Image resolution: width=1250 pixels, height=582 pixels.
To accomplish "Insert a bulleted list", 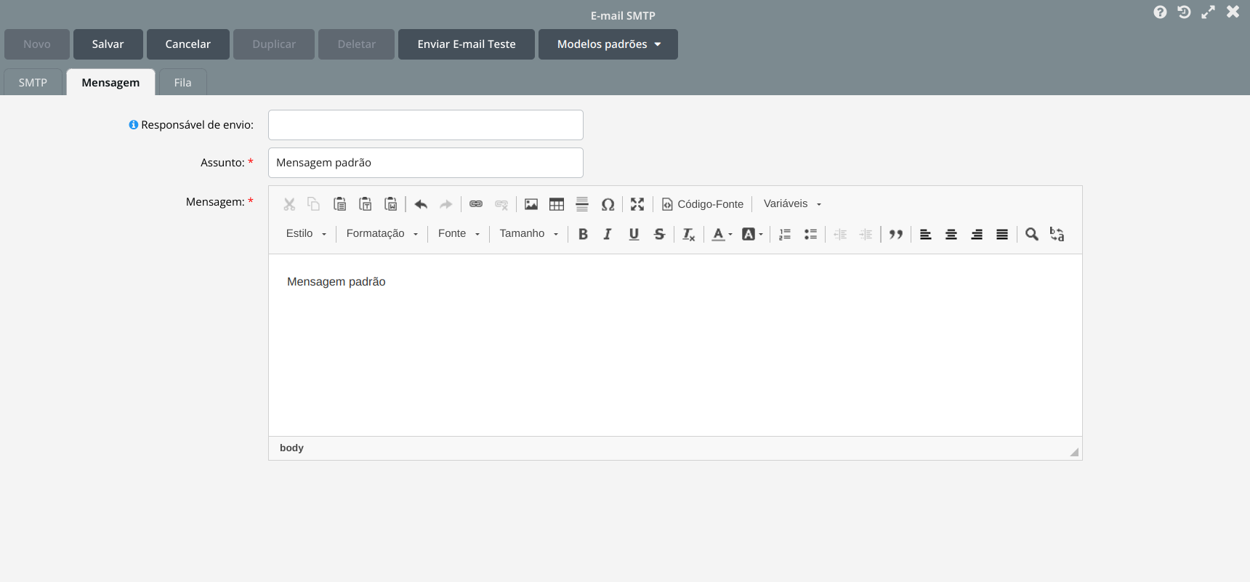I will pyautogui.click(x=810, y=234).
